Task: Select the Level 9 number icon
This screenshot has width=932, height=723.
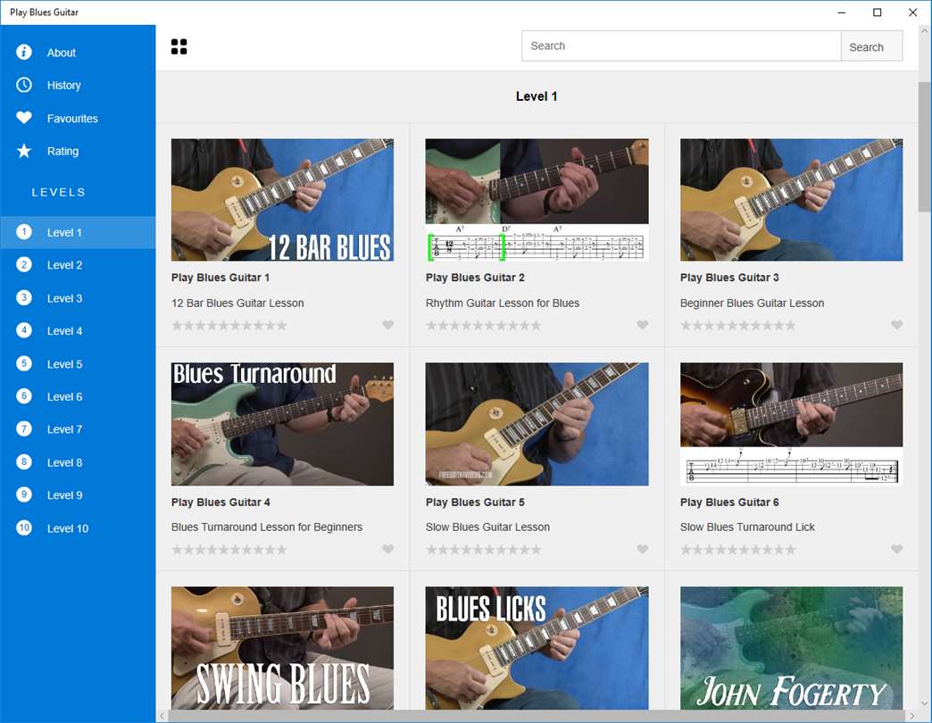Action: coord(24,494)
